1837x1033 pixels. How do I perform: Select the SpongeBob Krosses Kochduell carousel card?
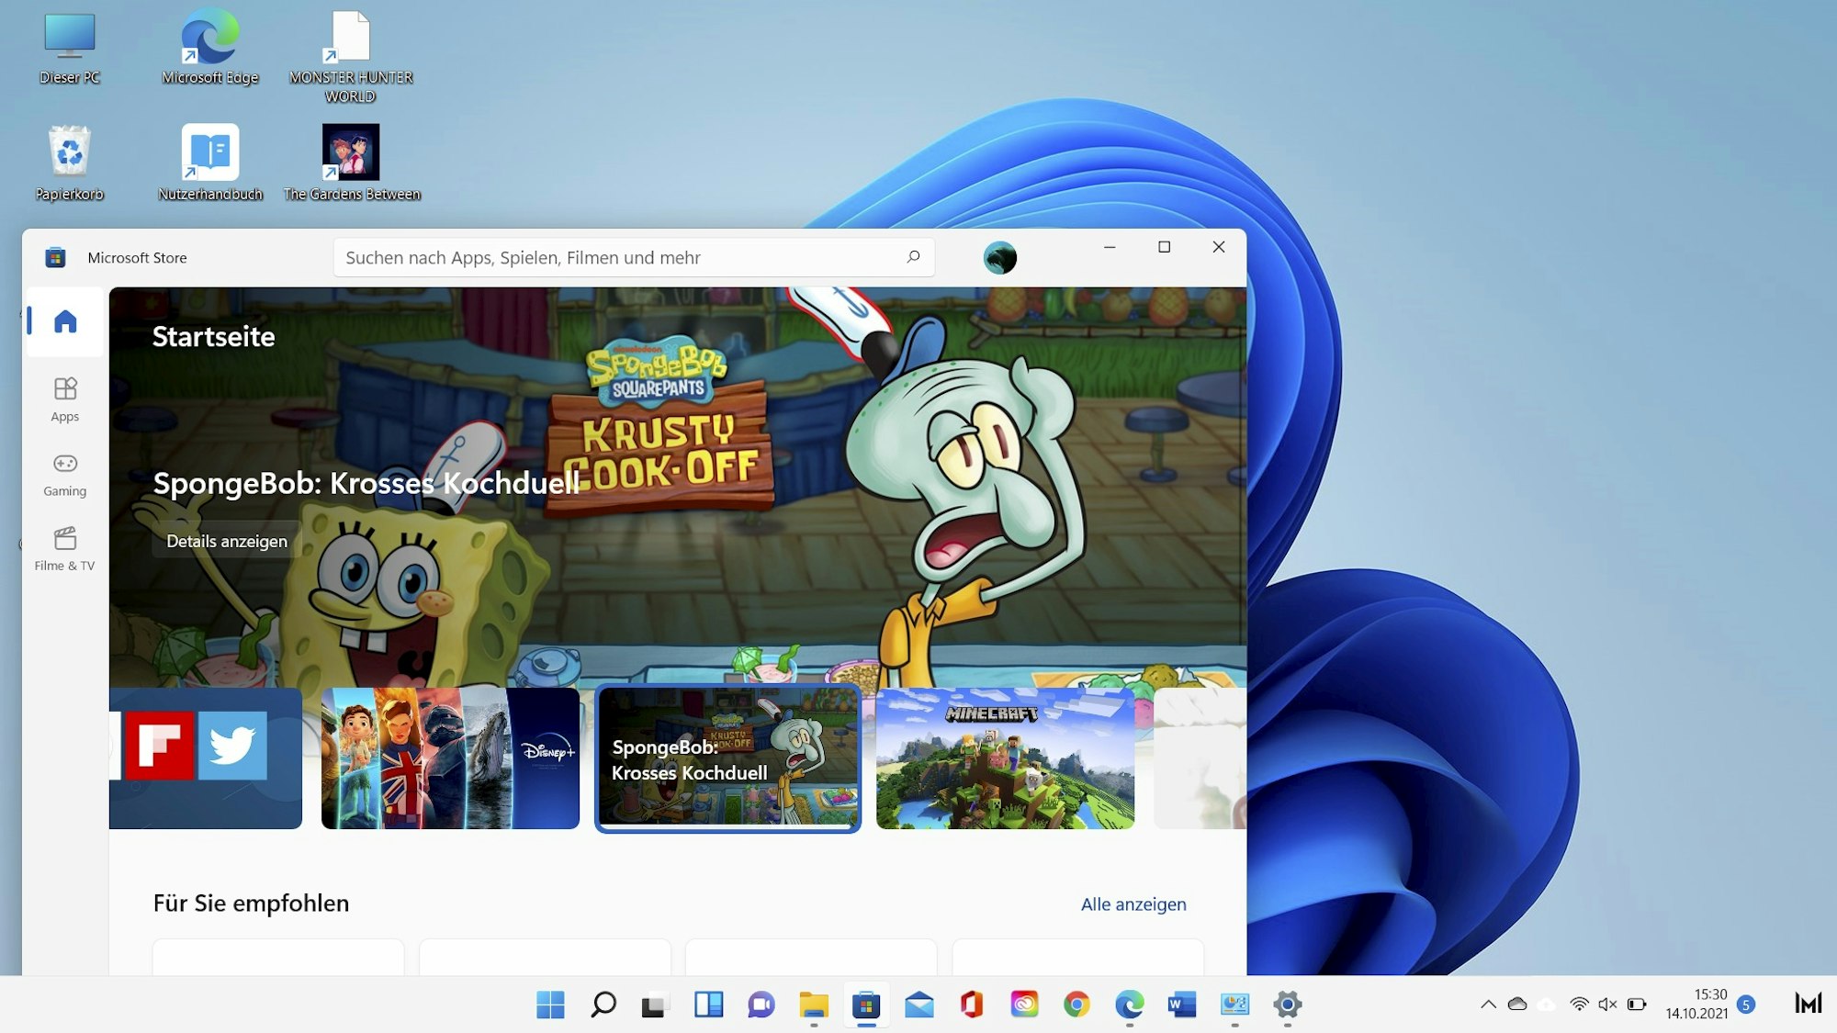(x=727, y=758)
